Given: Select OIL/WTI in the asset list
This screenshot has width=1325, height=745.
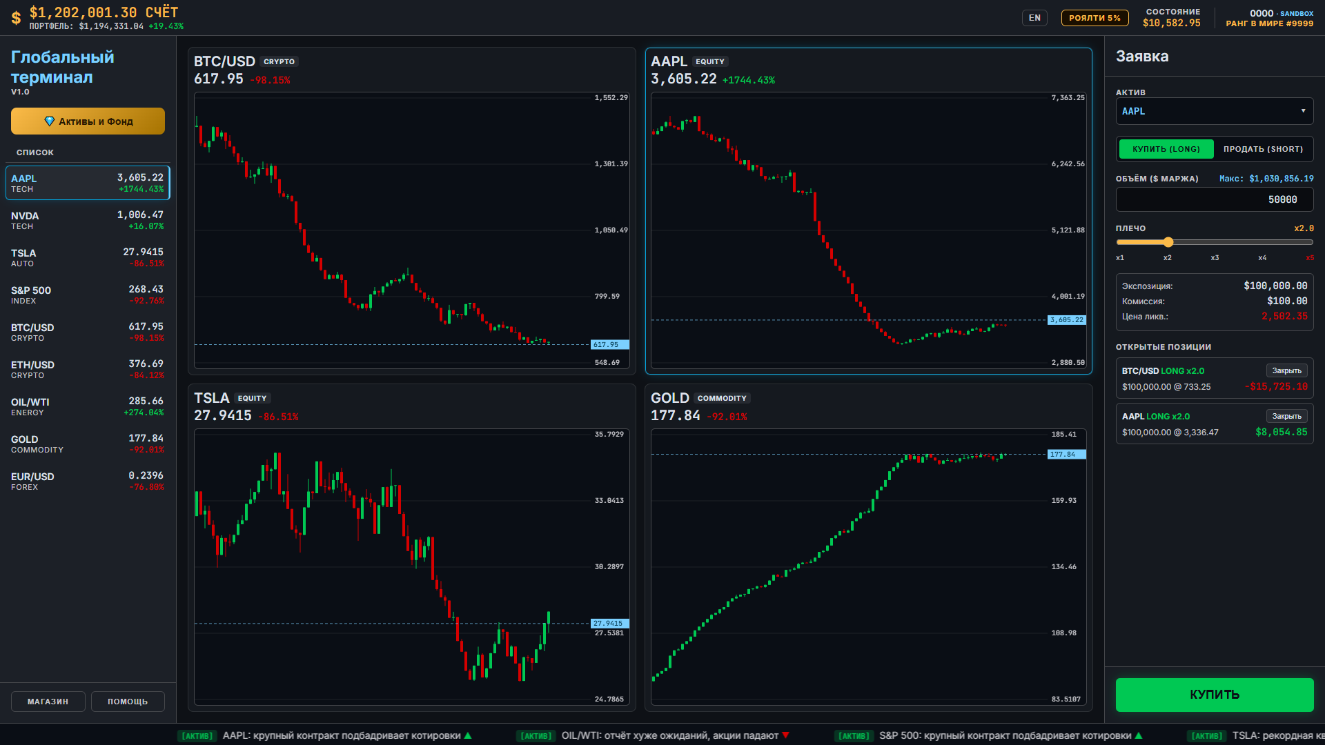Looking at the screenshot, I should 88,406.
